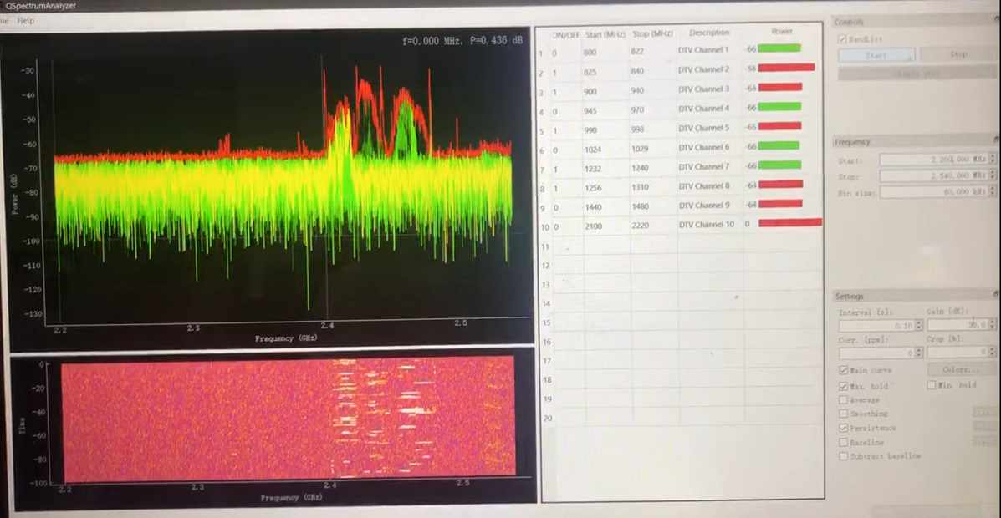
Task: Turn off the Persistence checkbox
Action: [x=843, y=428]
